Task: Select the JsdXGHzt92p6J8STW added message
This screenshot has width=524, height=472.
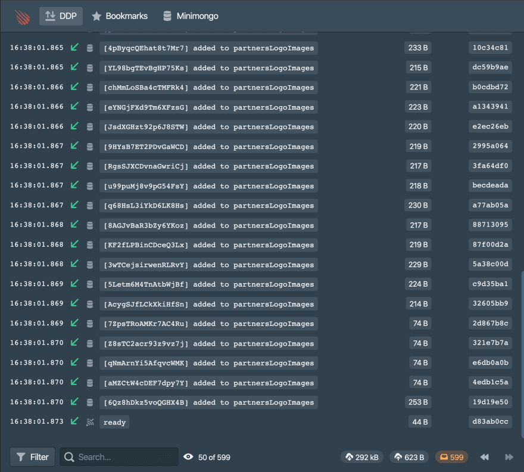Action: [208, 127]
